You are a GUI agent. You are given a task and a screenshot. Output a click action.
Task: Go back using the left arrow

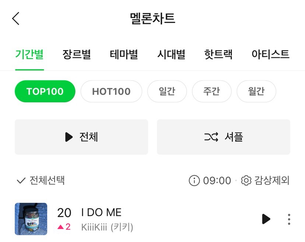pyautogui.click(x=16, y=18)
